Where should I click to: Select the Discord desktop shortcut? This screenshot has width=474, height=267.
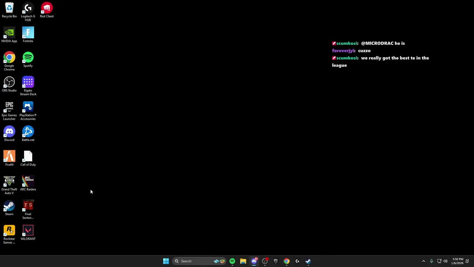[x=9, y=134]
